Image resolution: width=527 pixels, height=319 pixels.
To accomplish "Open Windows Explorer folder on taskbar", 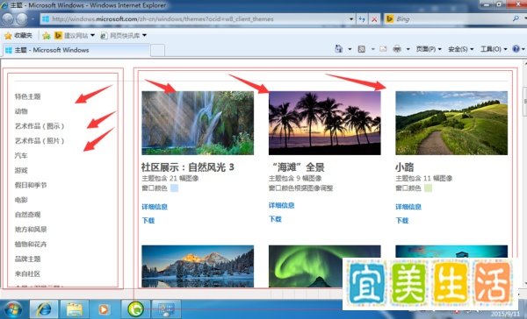I will point(75,309).
